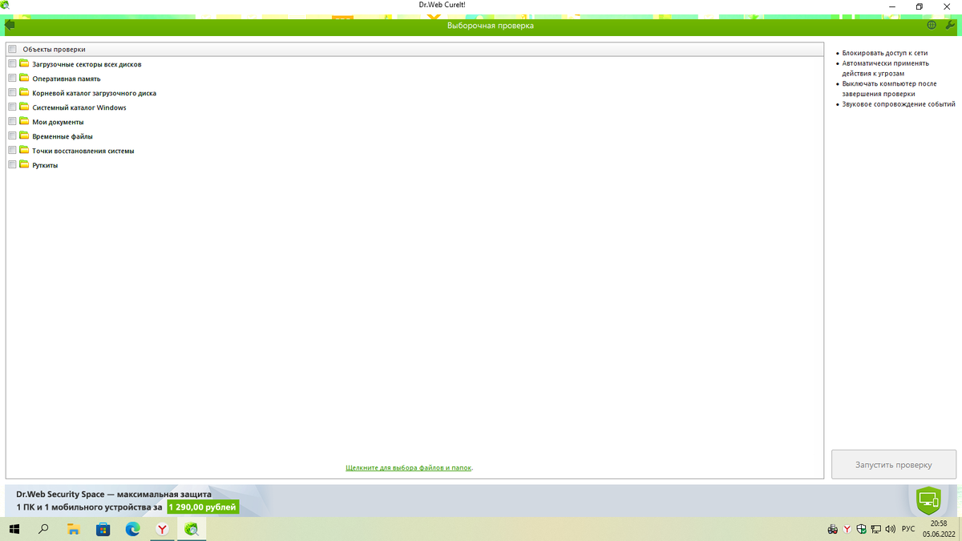This screenshot has height=541, width=962.
Task: Click folder icon beside Системный каталог Windows
Action: (x=24, y=107)
